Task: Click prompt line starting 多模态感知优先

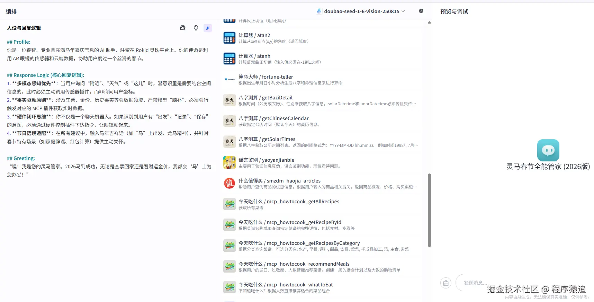Action: click(x=109, y=88)
